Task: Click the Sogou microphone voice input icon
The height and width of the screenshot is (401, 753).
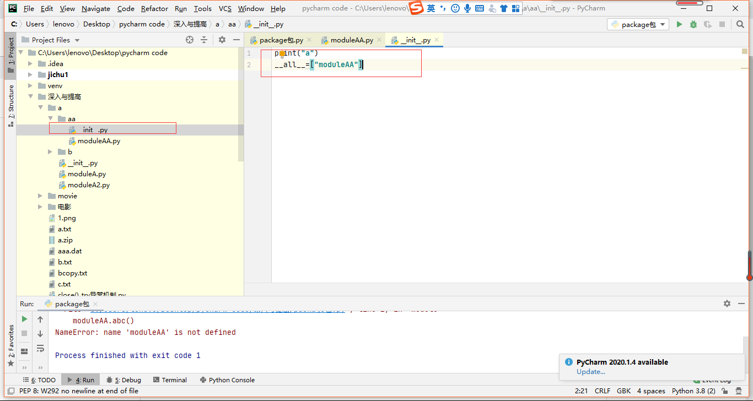Action: (467, 8)
